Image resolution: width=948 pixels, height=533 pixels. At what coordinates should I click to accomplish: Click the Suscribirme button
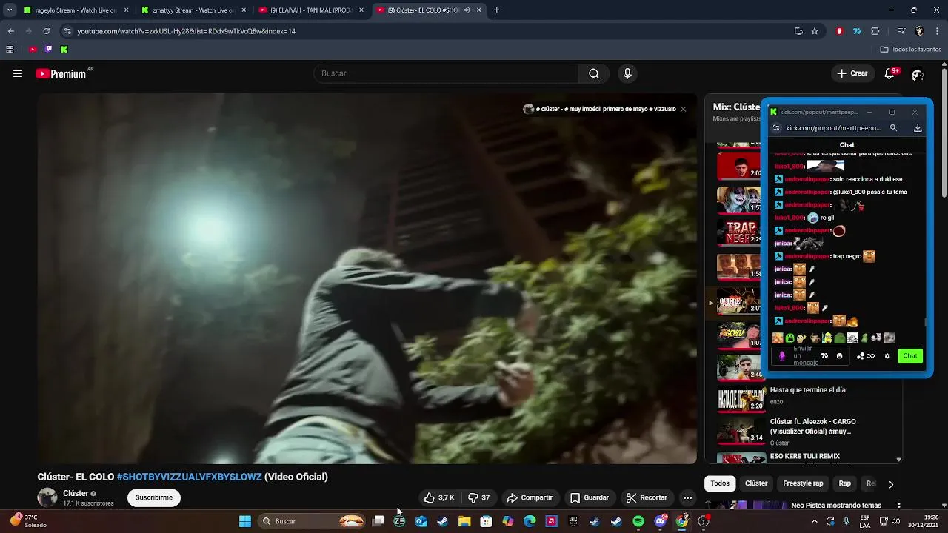(x=154, y=497)
